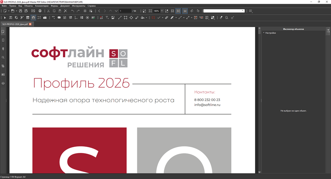
Task: Select the Insert Text tool
Action: [107, 18]
